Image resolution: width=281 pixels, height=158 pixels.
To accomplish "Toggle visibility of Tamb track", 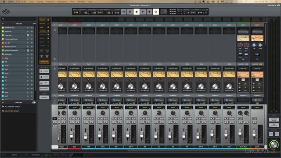I will pyautogui.click(x=32, y=65).
